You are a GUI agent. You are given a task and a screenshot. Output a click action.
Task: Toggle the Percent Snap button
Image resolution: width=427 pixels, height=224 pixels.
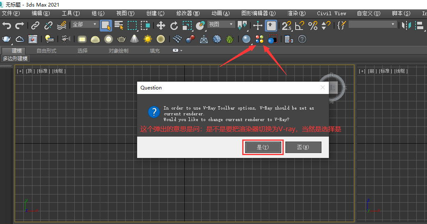[x=313, y=26]
